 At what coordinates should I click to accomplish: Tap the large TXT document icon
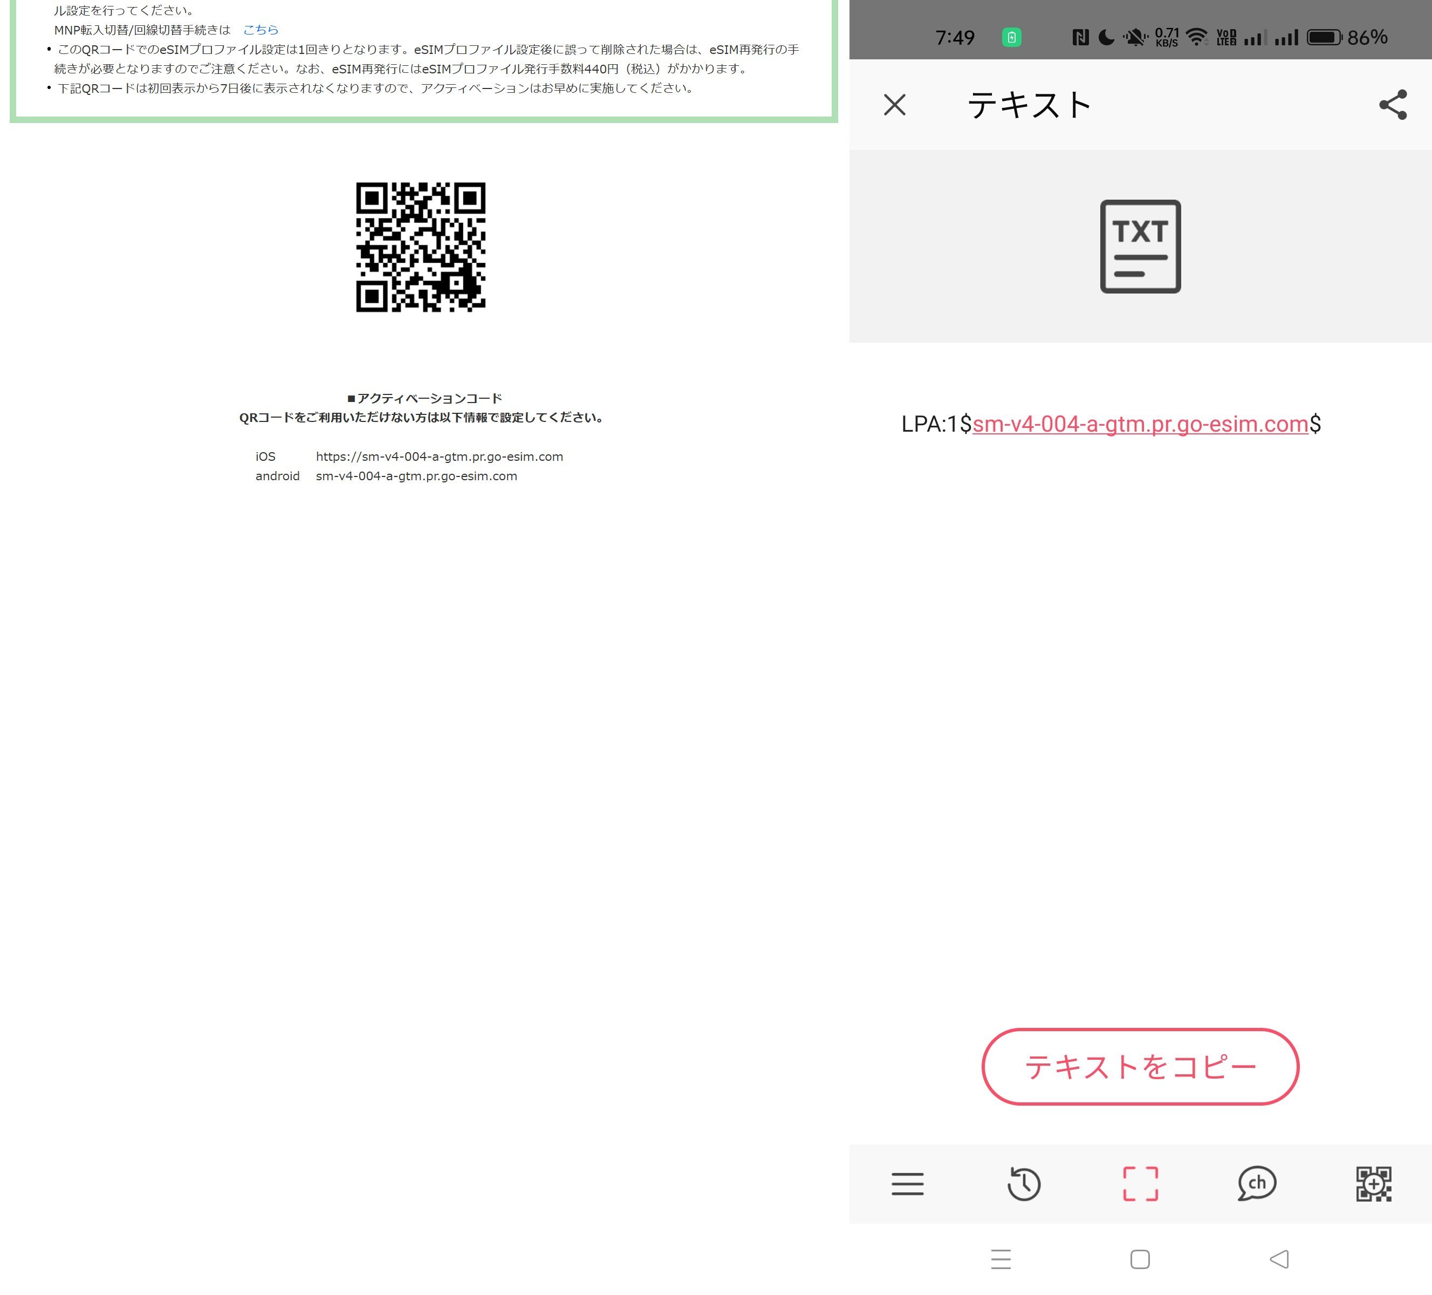1140,246
